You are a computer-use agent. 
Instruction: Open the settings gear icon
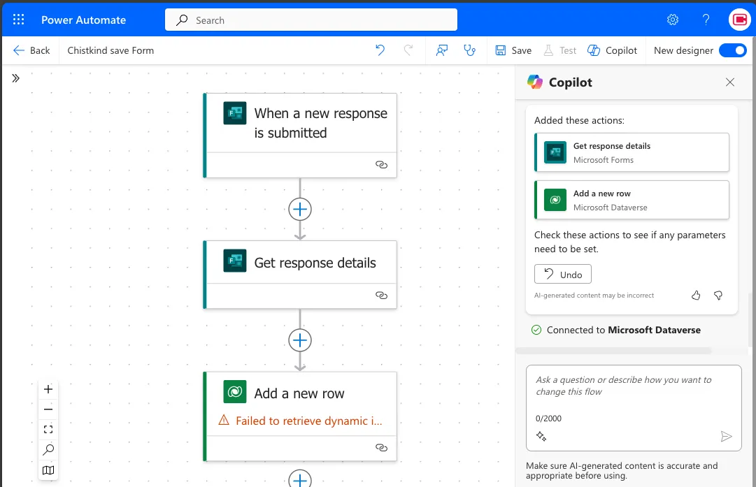(x=673, y=20)
